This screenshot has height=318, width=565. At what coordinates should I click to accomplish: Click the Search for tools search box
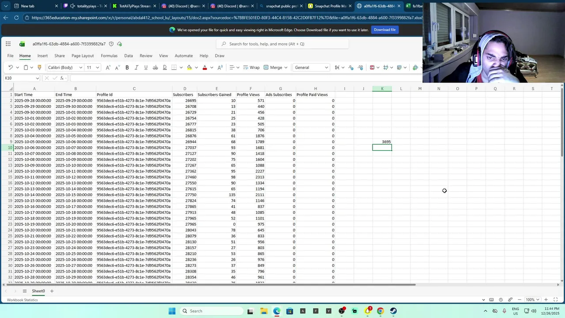pyautogui.click(x=282, y=44)
